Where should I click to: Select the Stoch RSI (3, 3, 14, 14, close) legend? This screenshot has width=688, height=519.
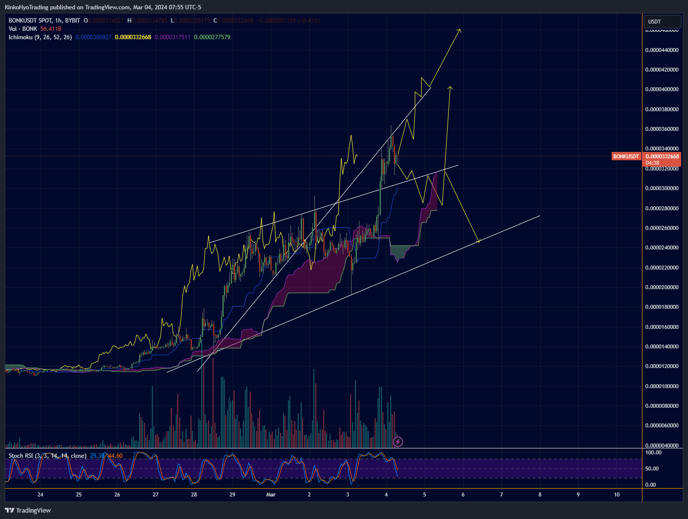(x=47, y=456)
